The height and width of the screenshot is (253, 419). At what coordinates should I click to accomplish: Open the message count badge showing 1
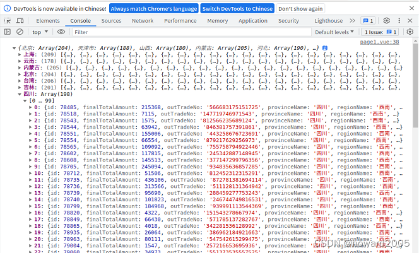pyautogui.click(x=368, y=21)
